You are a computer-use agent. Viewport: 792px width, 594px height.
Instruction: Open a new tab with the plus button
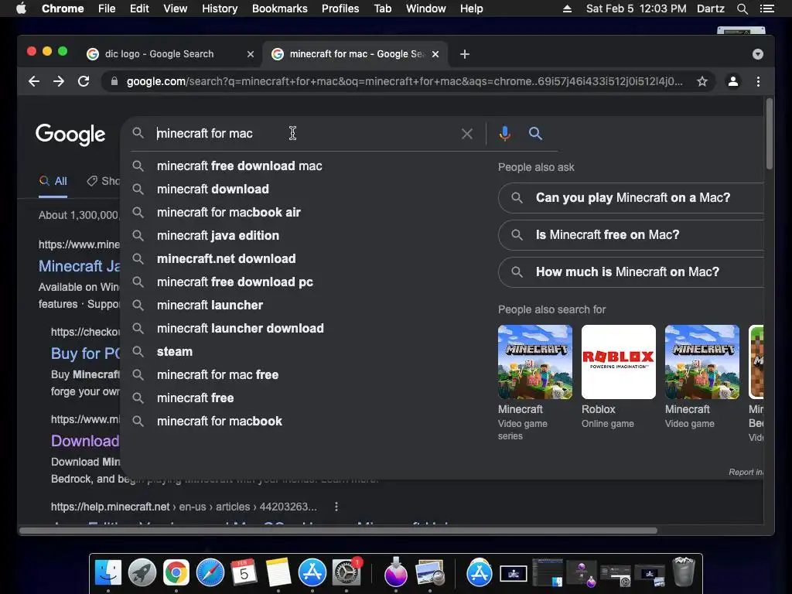tap(465, 54)
